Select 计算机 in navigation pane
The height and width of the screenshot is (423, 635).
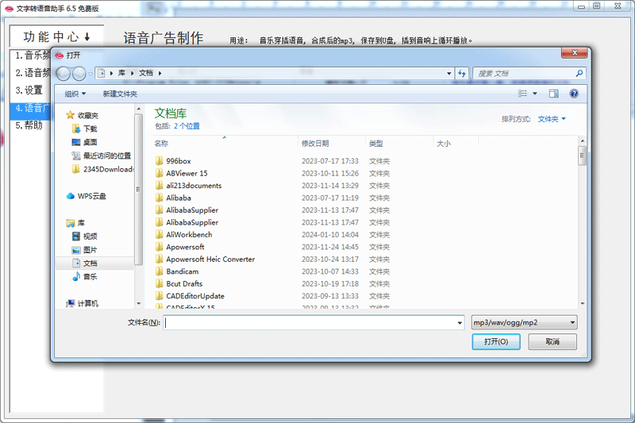(83, 303)
